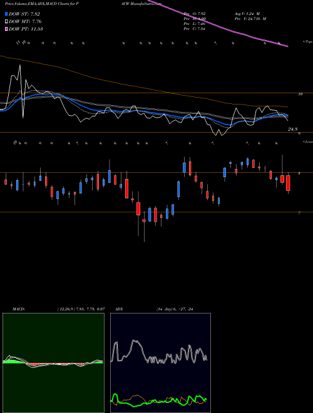Viewport: 313px width, 413px height.
Task: Select the 'C: 7.54' previous close value
Action: click(x=199, y=29)
